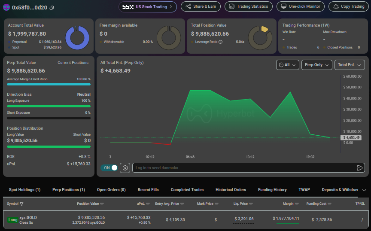The width and height of the screenshot is (371, 231).
Task: Expand the Perp Only dropdown
Action: click(x=316, y=65)
